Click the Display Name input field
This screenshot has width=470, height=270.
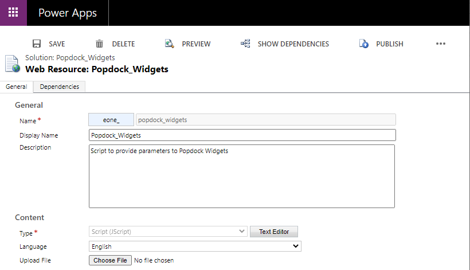242,135
